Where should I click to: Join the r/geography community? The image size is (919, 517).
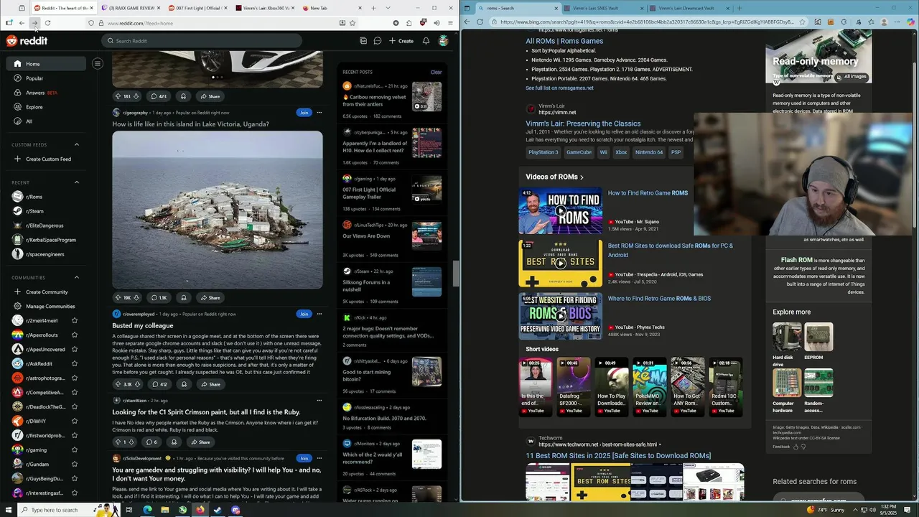(304, 113)
